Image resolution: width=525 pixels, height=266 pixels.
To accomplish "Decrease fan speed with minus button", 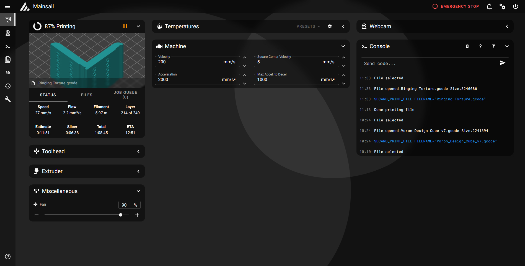I will 37,215.
